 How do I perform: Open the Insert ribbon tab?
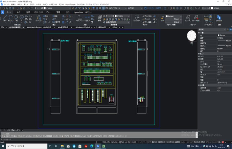point(18,12)
